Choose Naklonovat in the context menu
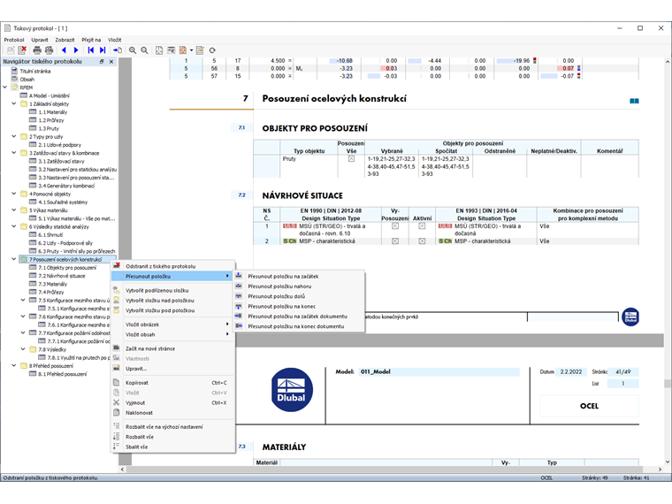672x504 pixels. [173, 413]
